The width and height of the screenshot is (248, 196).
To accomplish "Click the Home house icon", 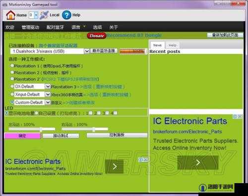I will [x=10, y=15].
